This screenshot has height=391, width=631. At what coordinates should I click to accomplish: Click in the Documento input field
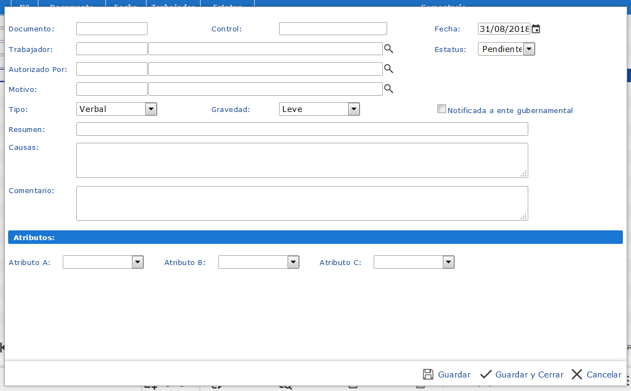click(x=112, y=29)
